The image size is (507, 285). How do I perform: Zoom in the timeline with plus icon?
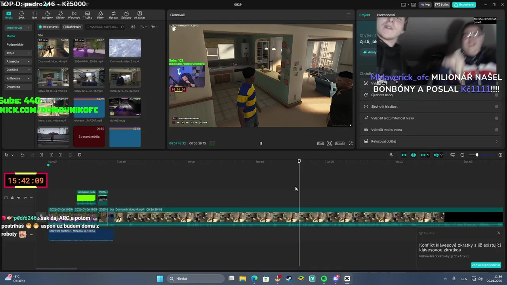click(x=500, y=155)
